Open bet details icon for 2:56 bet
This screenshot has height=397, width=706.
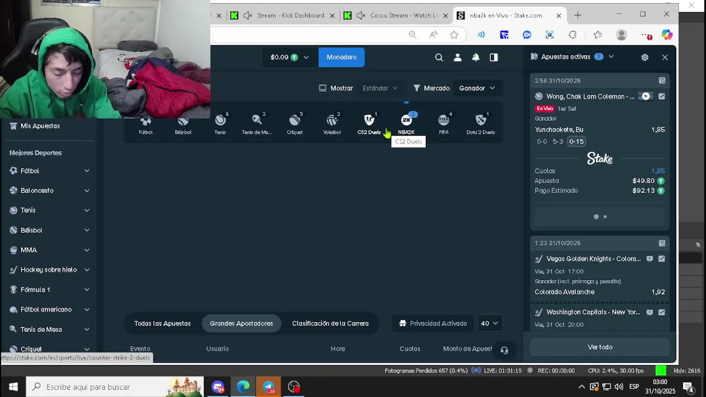[662, 81]
